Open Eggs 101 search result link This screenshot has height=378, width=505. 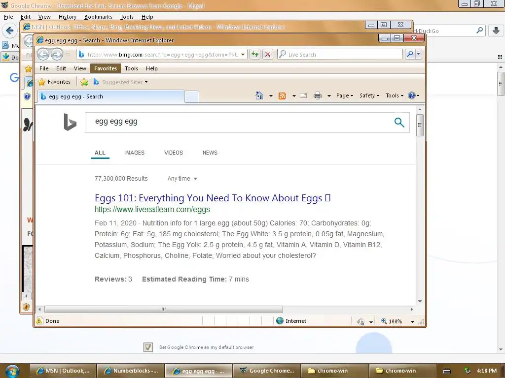[213, 198]
